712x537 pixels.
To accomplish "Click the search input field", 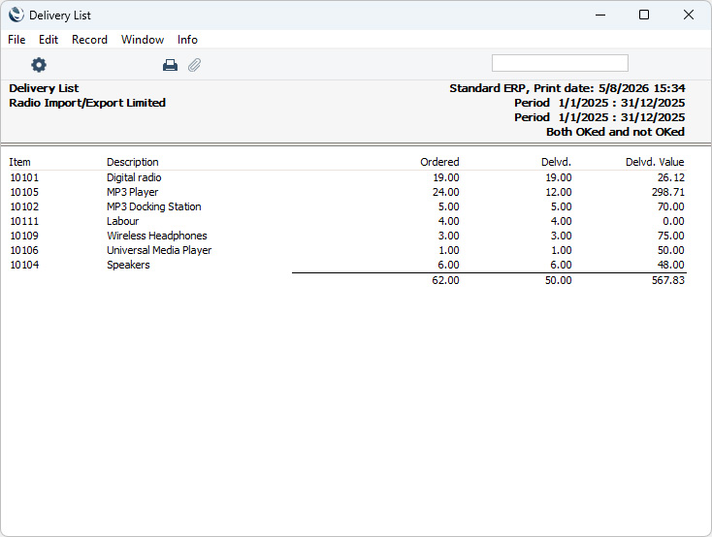I will pos(560,63).
